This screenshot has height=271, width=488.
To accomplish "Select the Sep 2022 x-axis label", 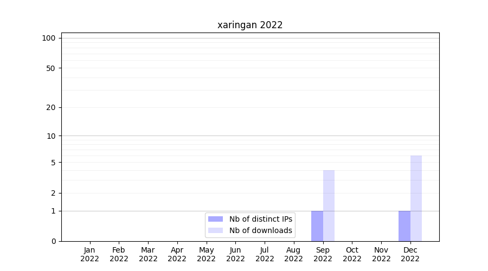I will point(323,254).
